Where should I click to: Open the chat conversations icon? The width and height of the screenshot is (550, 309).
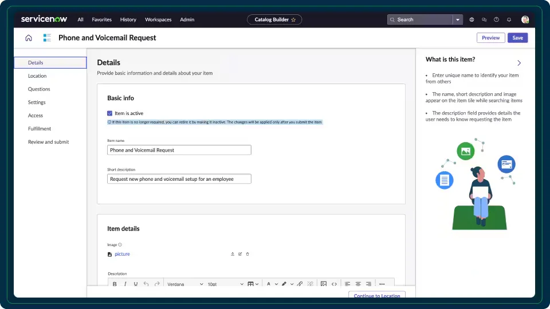pos(484,19)
